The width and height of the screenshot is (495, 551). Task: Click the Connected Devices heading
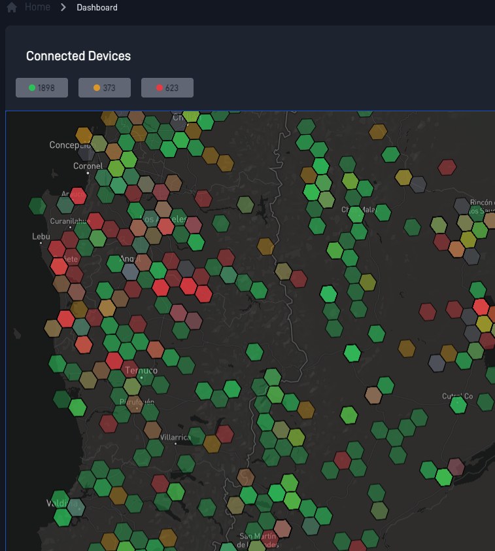pyautogui.click(x=78, y=56)
